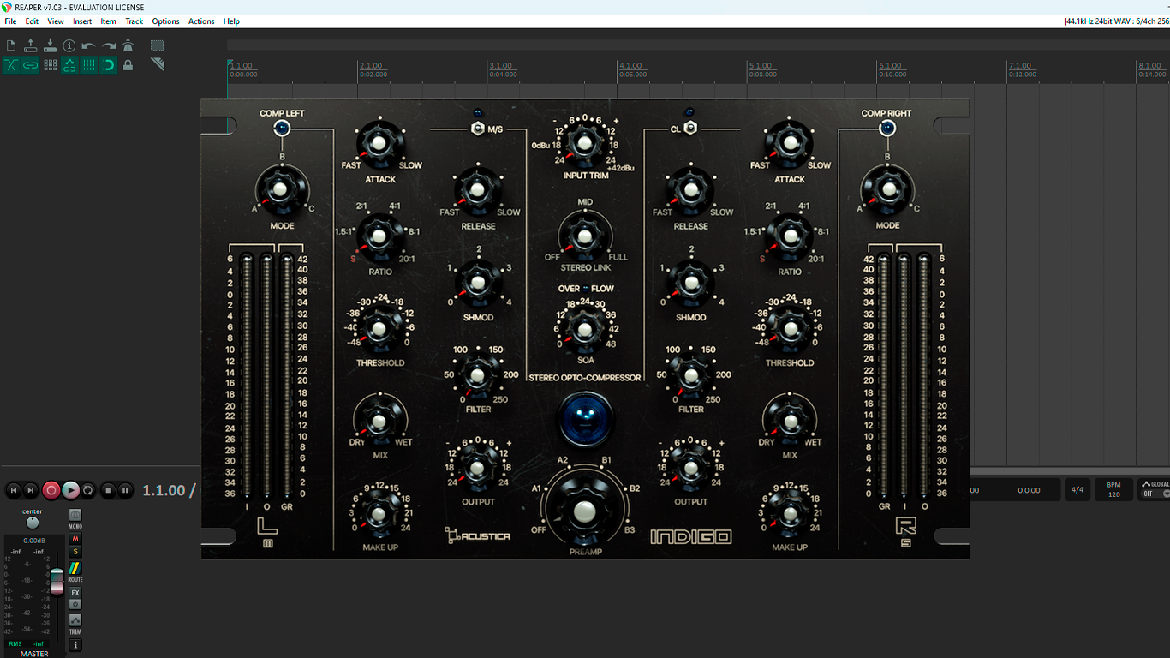
Task: Open the Options menu
Action: (x=165, y=21)
